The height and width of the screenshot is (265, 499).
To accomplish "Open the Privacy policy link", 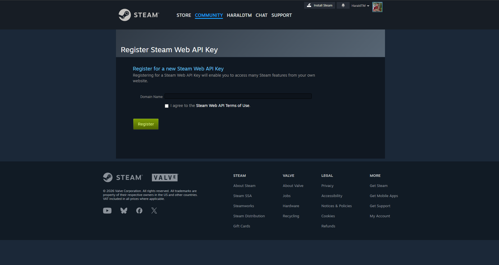I will tap(327, 186).
